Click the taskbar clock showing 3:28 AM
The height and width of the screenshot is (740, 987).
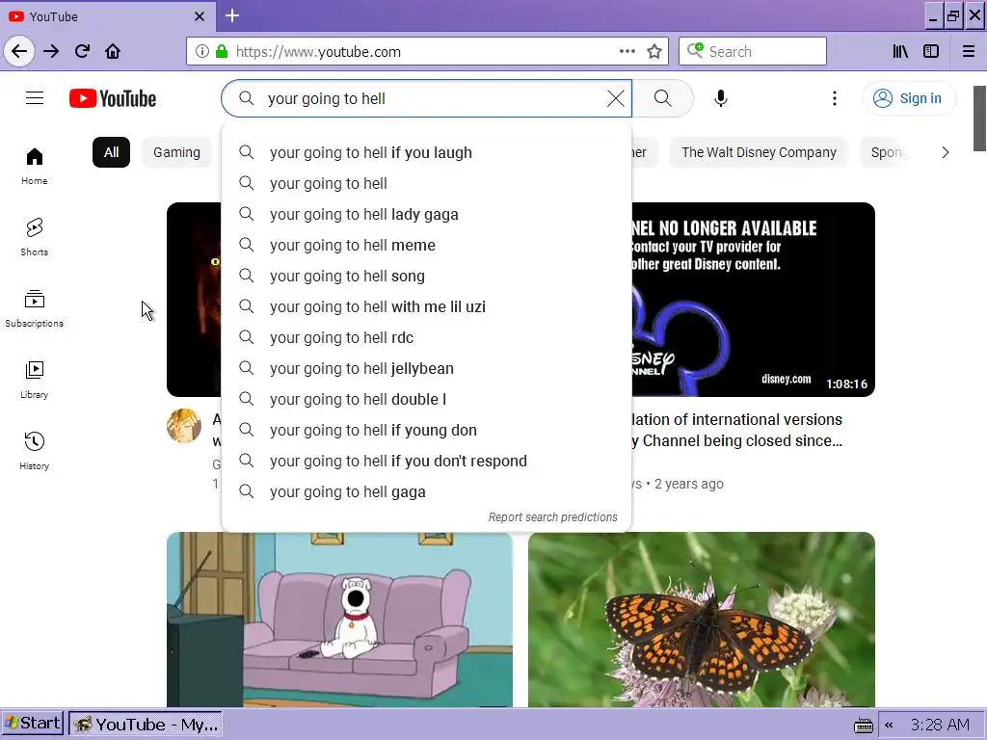pyautogui.click(x=939, y=725)
